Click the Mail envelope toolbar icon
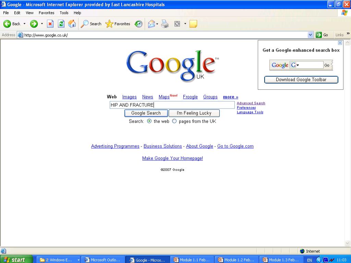Screen dimensions: 351x263 (x=151, y=24)
